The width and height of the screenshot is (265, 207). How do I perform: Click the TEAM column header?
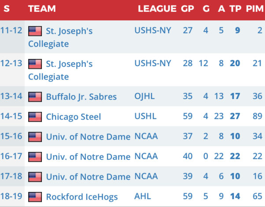pyautogui.click(x=42, y=9)
